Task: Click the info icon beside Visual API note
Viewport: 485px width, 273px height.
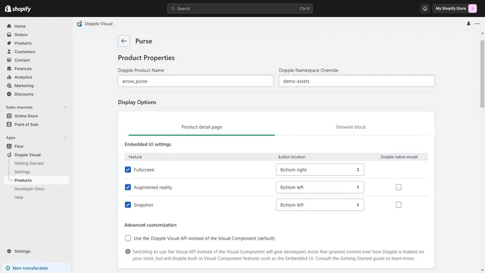Action: pos(128,251)
